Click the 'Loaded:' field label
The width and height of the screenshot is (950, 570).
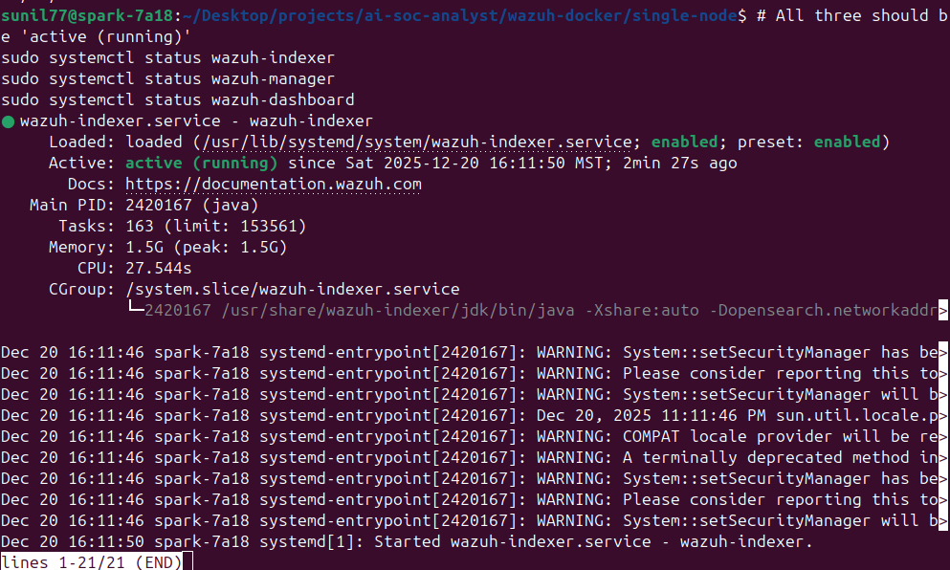(x=81, y=142)
